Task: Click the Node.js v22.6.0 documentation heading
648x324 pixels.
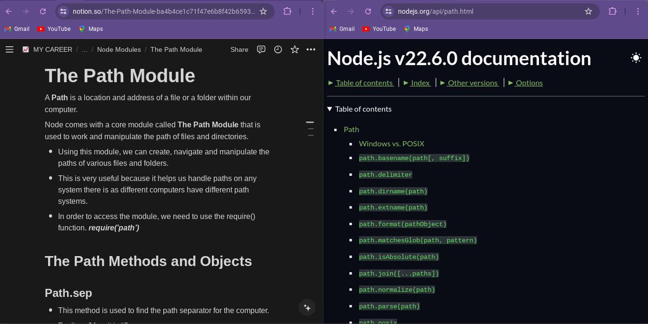Action: 459,58
